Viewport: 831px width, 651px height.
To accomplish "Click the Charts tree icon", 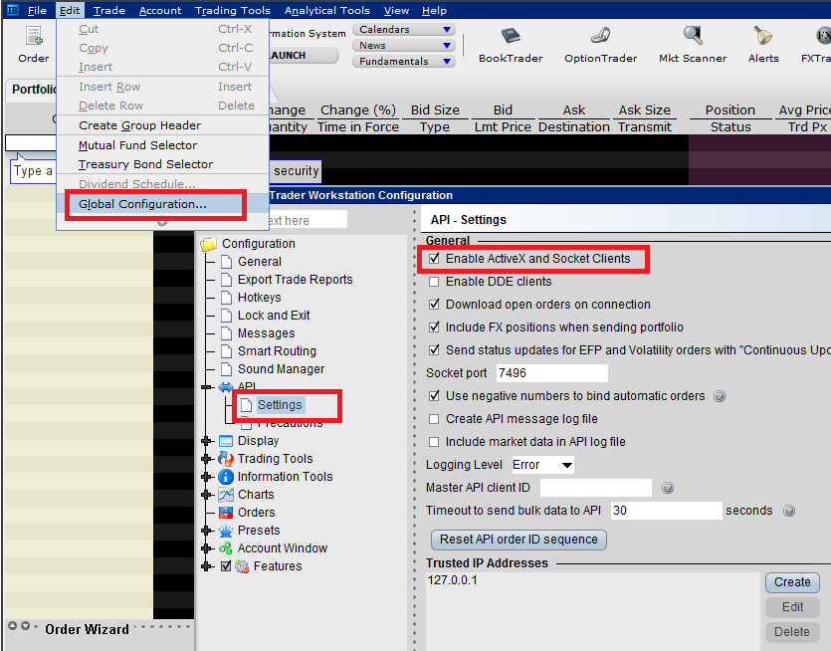I will (226, 495).
